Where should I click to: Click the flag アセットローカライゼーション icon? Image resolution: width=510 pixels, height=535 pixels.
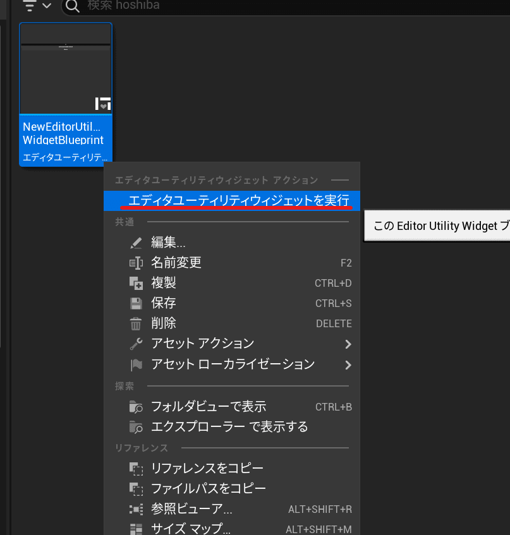click(135, 365)
